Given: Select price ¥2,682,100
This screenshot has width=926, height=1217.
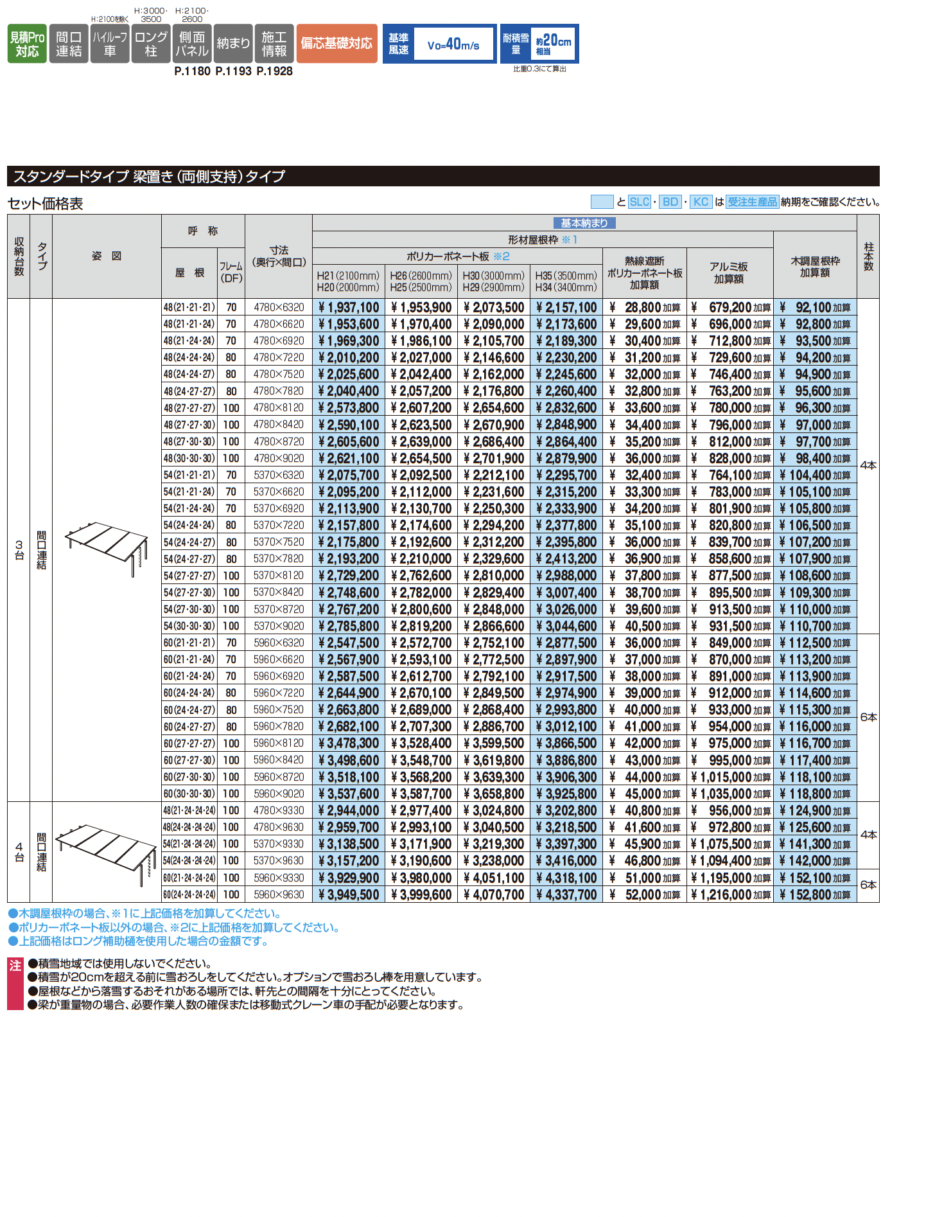Looking at the screenshot, I should click(349, 726).
